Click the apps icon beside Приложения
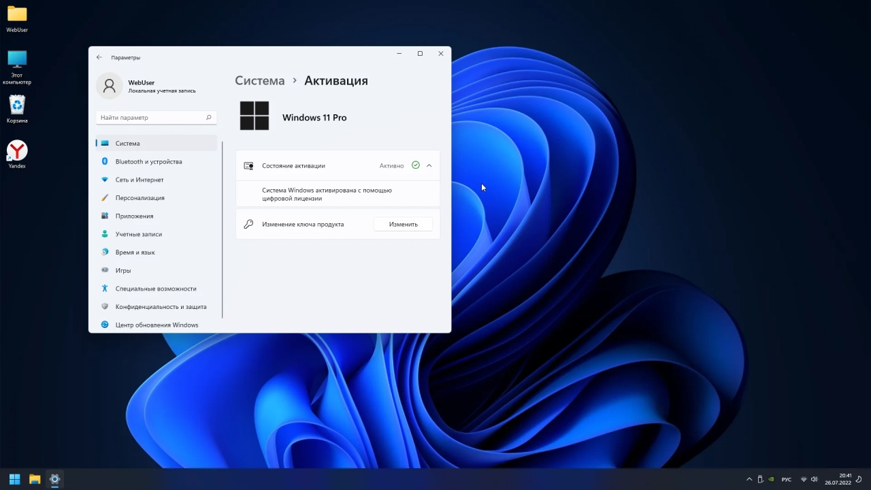Screen dimensions: 871x490 click(x=105, y=216)
